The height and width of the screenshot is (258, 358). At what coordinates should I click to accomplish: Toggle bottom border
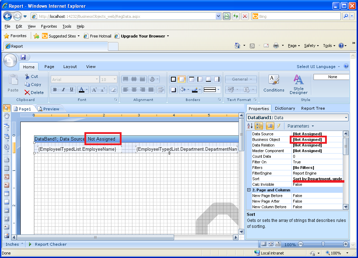[x=208, y=79]
